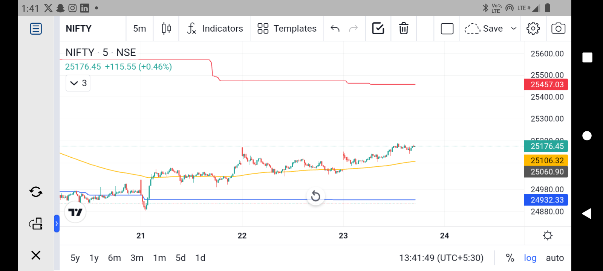Click date label 22 on time axis
The image size is (603, 271).
pyautogui.click(x=242, y=236)
